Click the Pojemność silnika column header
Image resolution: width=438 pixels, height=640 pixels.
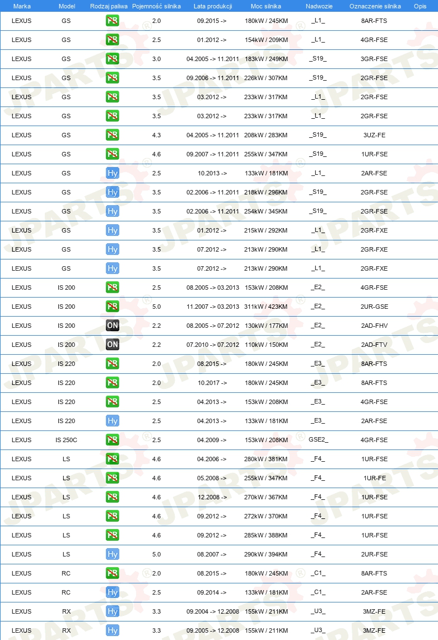[157, 6]
